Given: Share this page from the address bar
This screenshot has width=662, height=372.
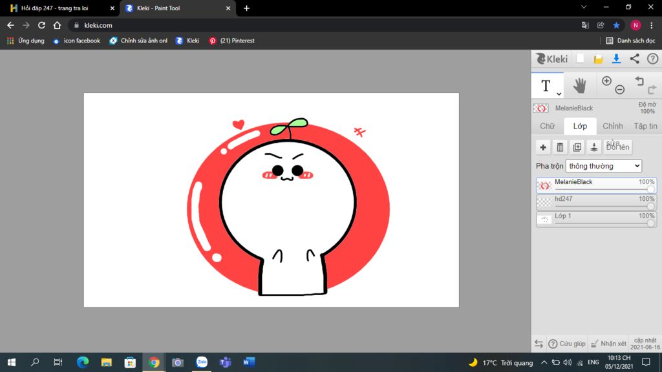Looking at the screenshot, I should click(x=601, y=25).
